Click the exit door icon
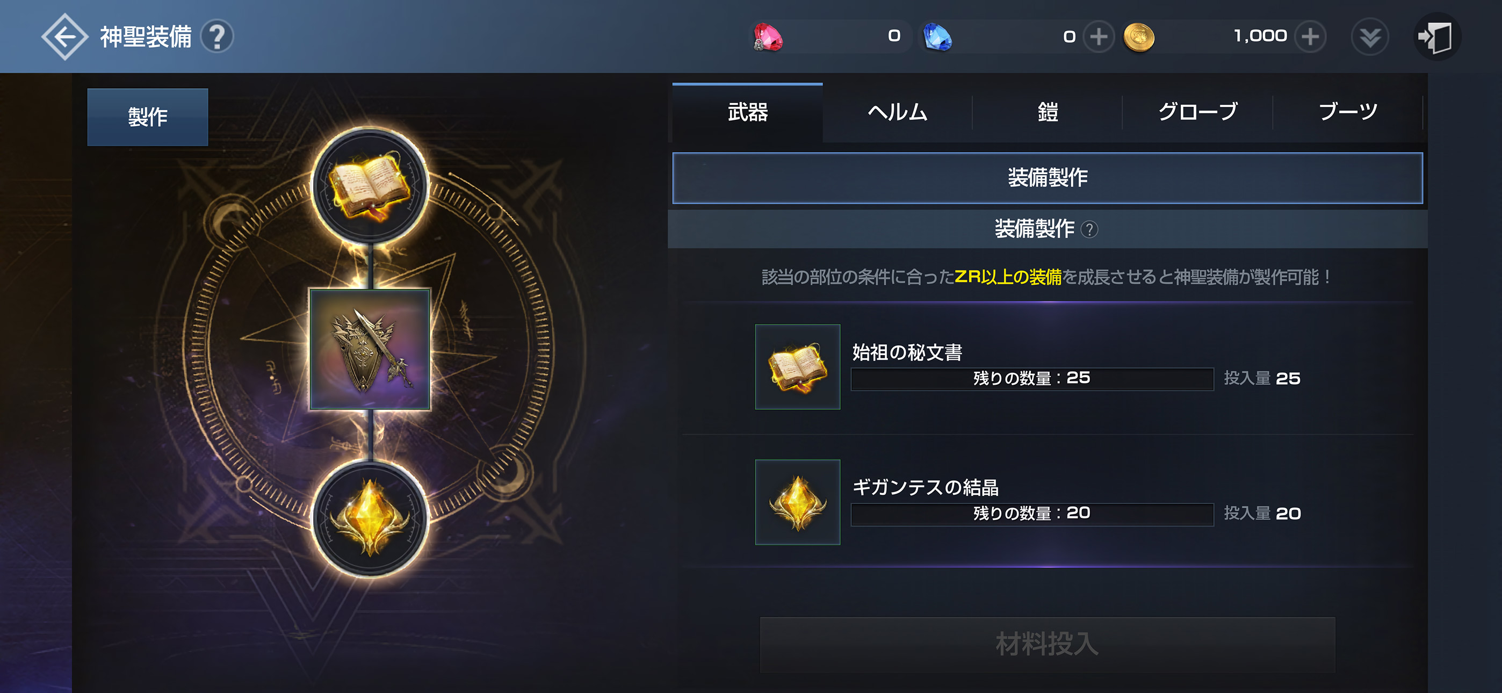1502x693 pixels. pyautogui.click(x=1436, y=37)
